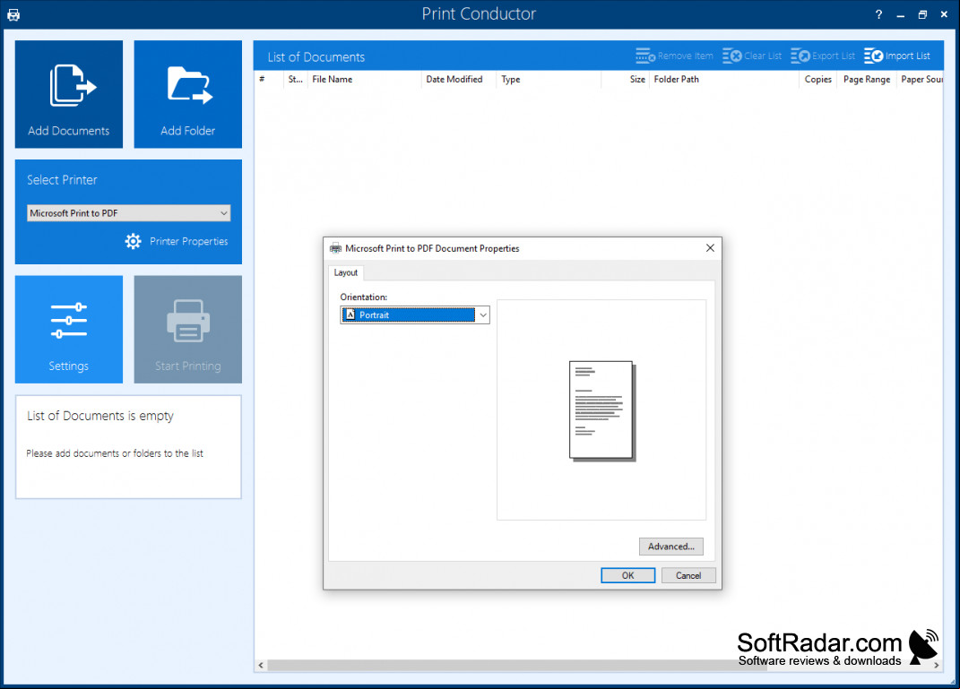
Task: Click the Printer Properties gear icon
Action: coord(133,241)
